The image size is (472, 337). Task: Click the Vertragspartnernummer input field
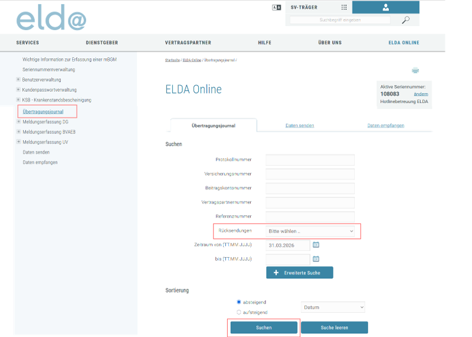(x=310, y=202)
